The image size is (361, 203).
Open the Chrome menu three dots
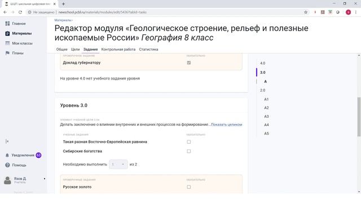coord(356,12)
